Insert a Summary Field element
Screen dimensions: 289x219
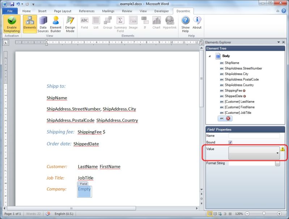tap(120, 24)
